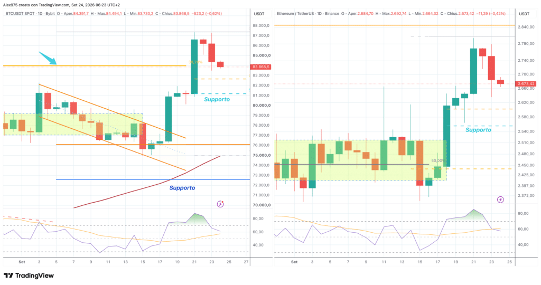Click the BTC max value 84.494,1
The height and width of the screenshot is (285, 541).
point(114,14)
